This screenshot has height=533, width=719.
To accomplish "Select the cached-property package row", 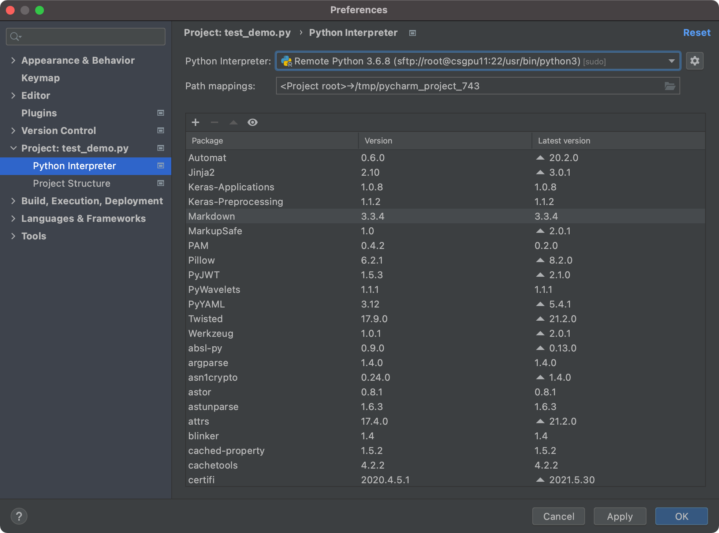I will coord(445,451).
